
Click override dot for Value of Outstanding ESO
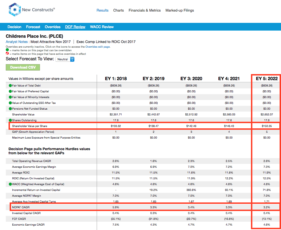pyautogui.click(x=10, y=103)
